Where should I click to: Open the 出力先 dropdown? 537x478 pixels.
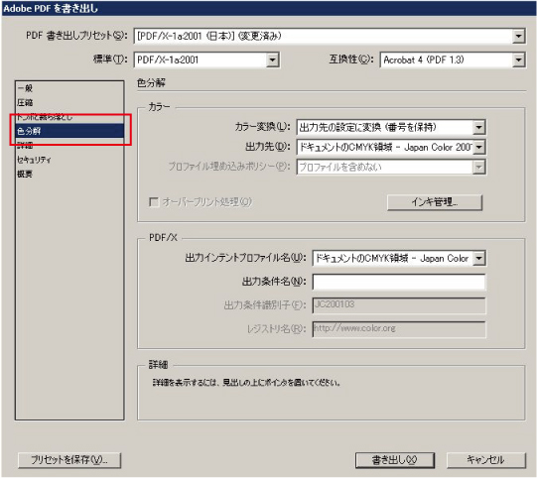[x=391, y=148]
